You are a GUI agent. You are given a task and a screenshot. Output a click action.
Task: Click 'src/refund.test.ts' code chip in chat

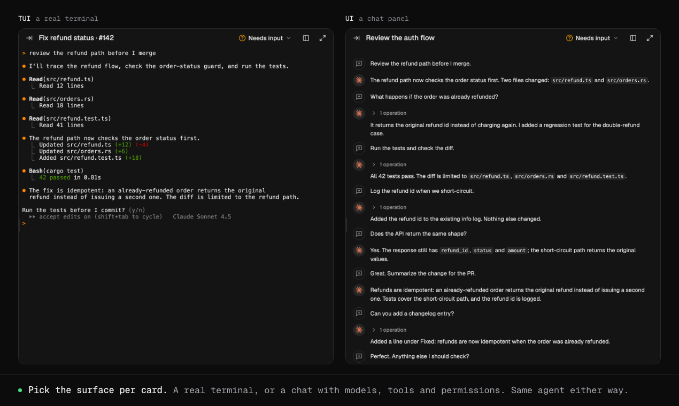(597, 176)
